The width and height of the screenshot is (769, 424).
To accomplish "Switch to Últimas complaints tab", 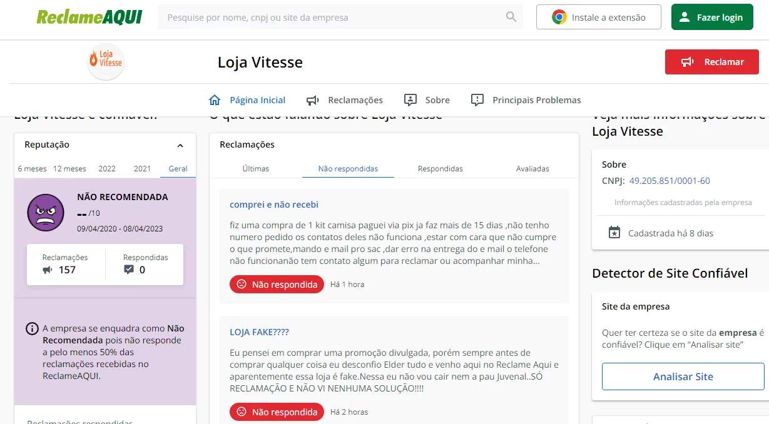I will coord(256,168).
